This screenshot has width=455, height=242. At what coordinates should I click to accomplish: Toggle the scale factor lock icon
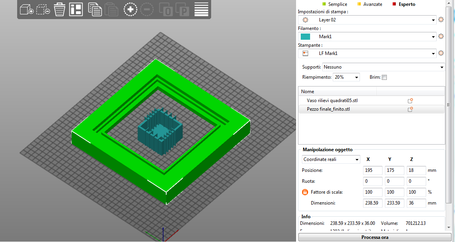coord(305,192)
